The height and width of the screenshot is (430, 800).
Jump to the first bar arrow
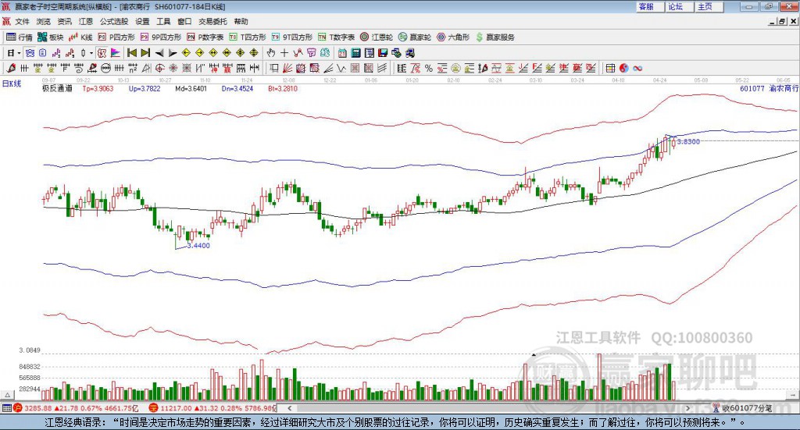131,53
